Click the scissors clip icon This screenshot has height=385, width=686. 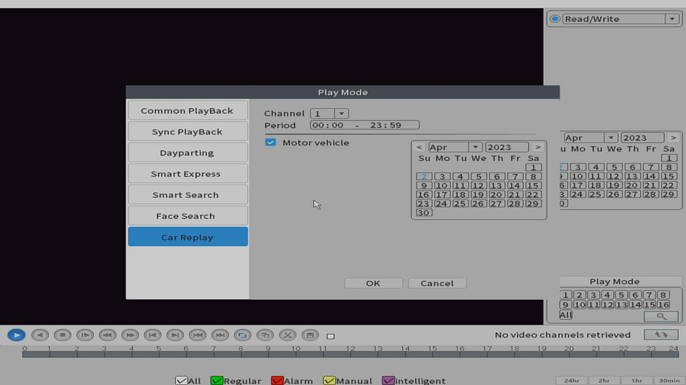(287, 335)
